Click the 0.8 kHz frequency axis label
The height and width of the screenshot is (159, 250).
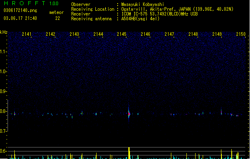pos(3,111)
